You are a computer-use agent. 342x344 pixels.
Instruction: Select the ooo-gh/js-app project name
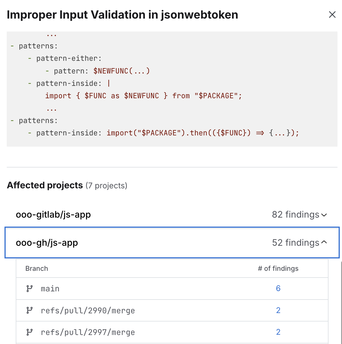[47, 243]
